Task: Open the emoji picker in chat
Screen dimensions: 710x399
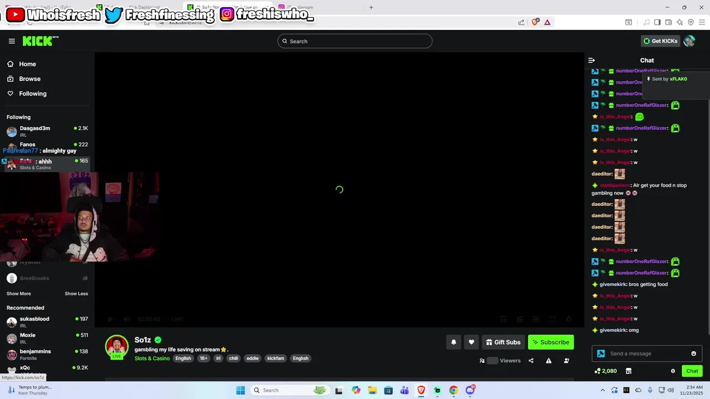Action: coord(693,354)
